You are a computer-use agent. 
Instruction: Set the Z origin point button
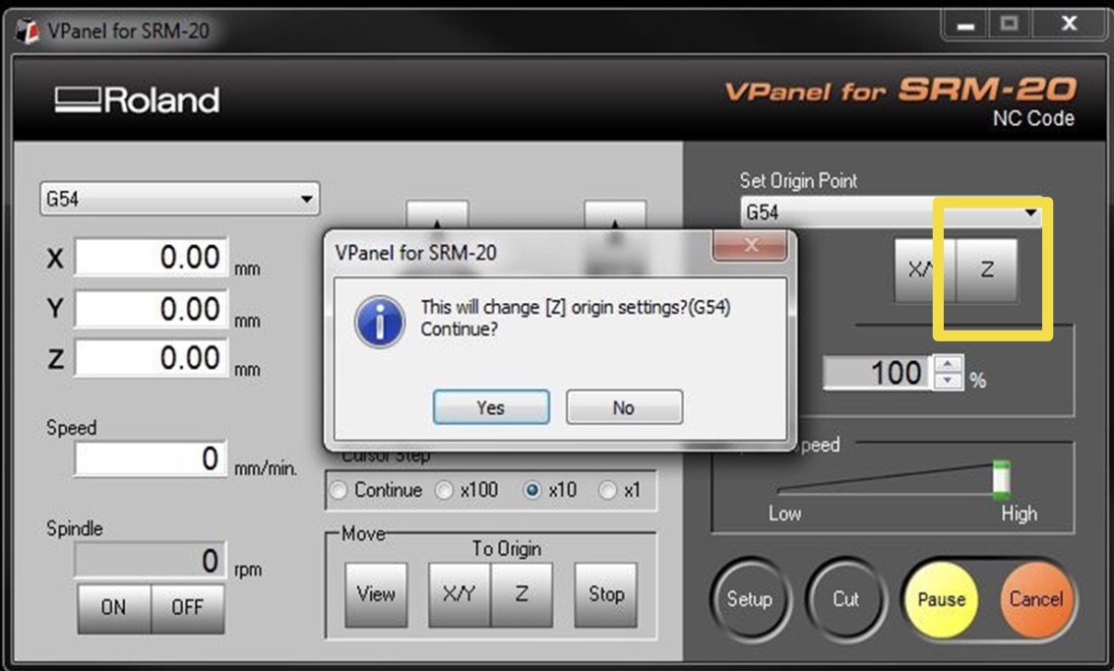986,270
